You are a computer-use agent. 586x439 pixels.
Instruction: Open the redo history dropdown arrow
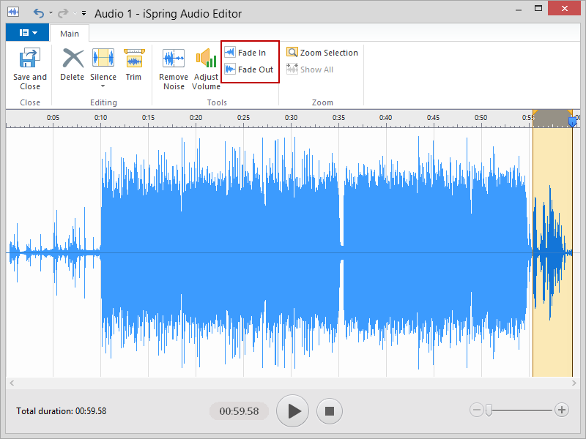(75, 13)
